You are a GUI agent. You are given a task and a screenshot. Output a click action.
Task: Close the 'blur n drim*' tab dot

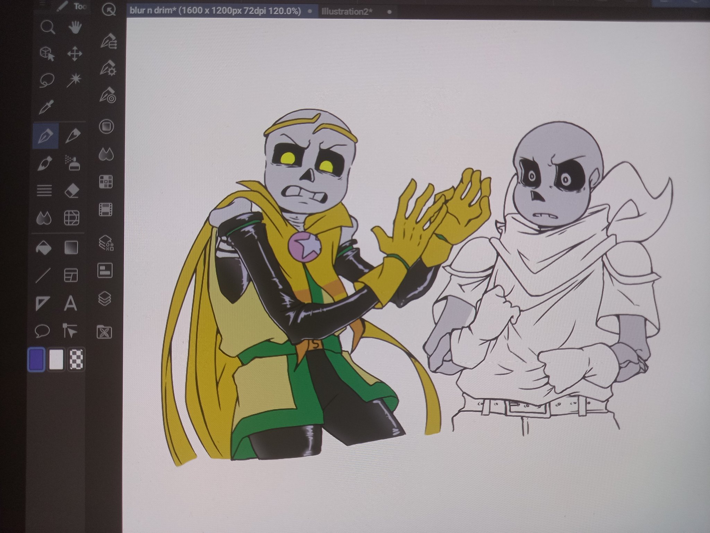coord(310,11)
